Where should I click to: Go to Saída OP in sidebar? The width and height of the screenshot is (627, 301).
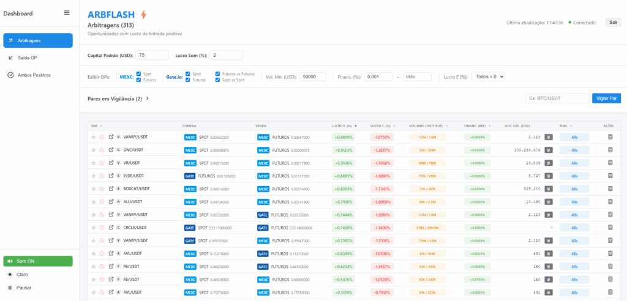point(28,58)
